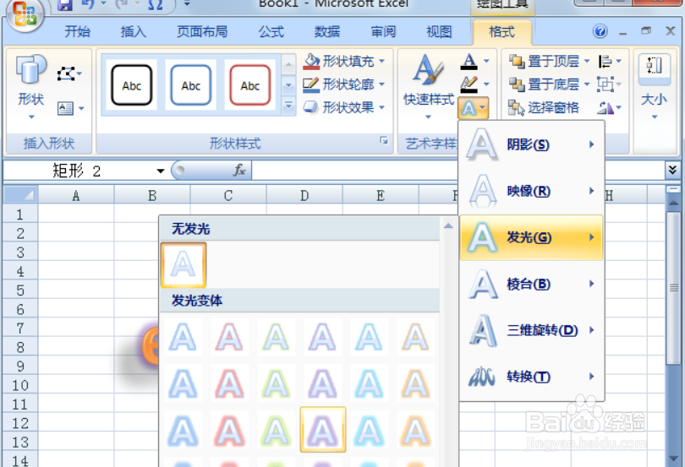Choose aqua glow in third variant row
The height and width of the screenshot is (467, 685).
(x=370, y=431)
